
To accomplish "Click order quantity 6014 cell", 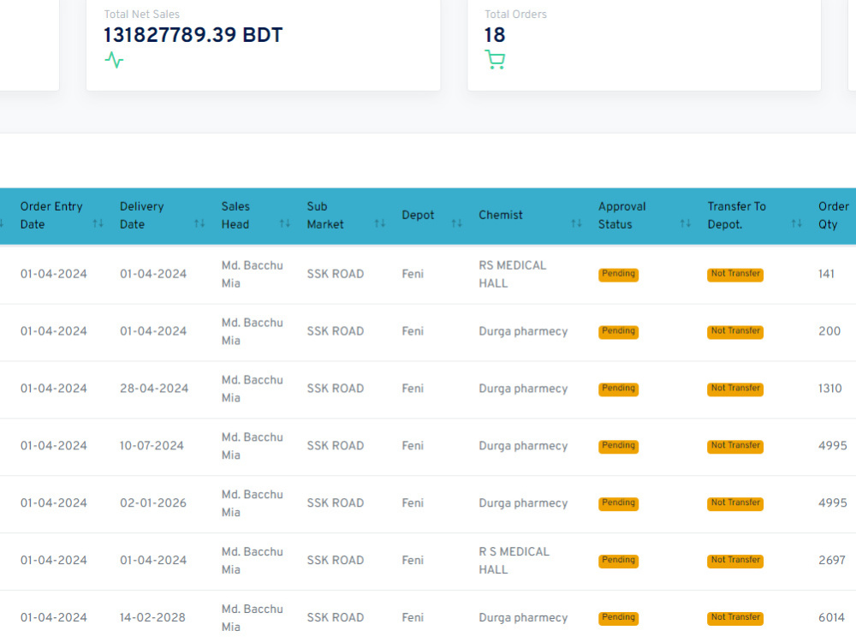I will pos(831,618).
